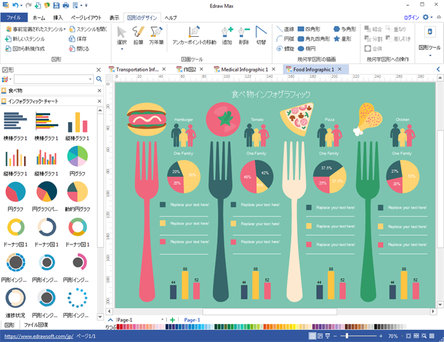Image resolution: width=444 pixels, height=342 pixels.
Task: Switch to the 挿入 ribbon tab
Action: click(58, 18)
